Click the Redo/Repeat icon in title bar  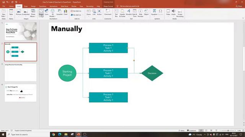click(12, 2)
